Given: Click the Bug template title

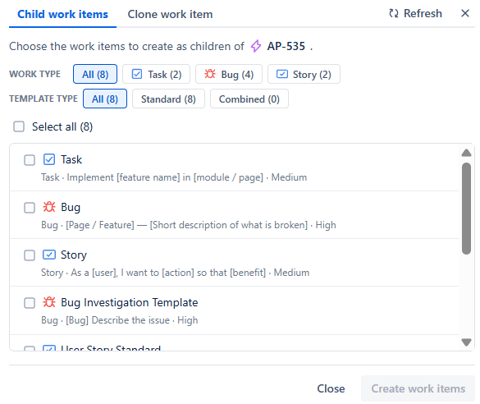Looking at the screenshot, I should coord(71,208).
